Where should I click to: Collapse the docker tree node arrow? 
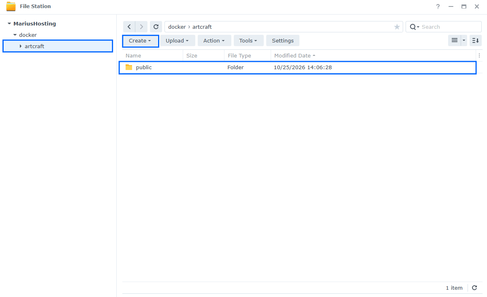click(15, 35)
